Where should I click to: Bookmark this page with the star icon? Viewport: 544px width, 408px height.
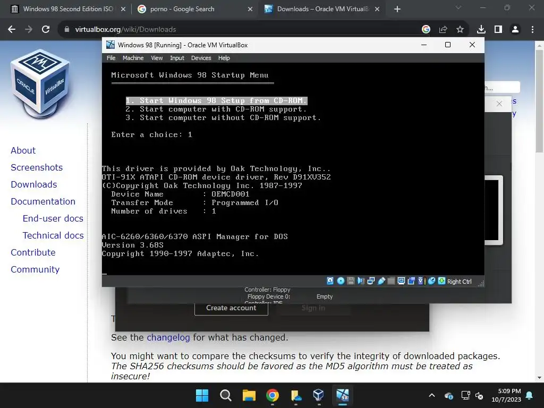point(460,30)
